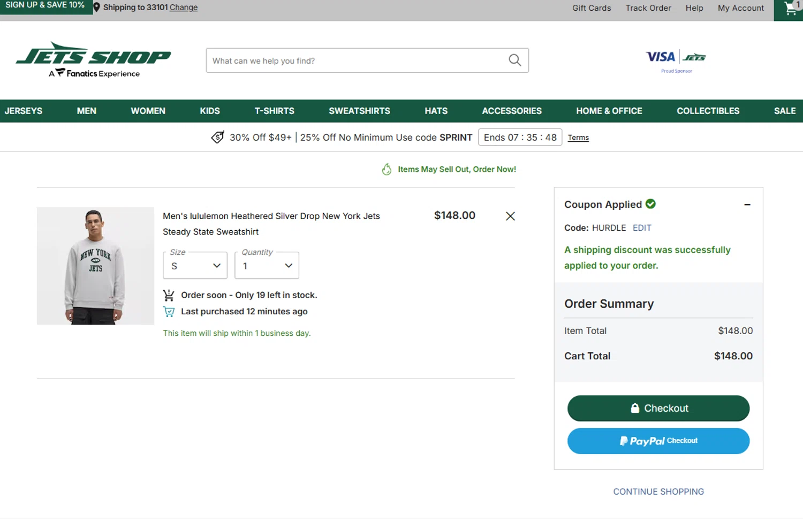Open promo Terms link
803x521 pixels.
click(x=578, y=138)
